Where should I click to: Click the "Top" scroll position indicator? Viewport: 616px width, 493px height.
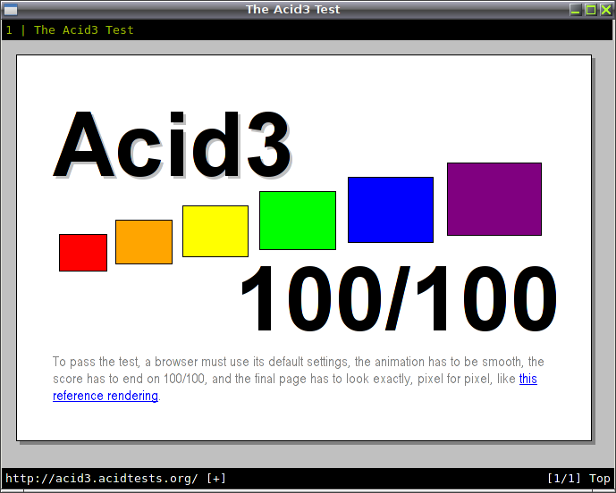(600, 479)
